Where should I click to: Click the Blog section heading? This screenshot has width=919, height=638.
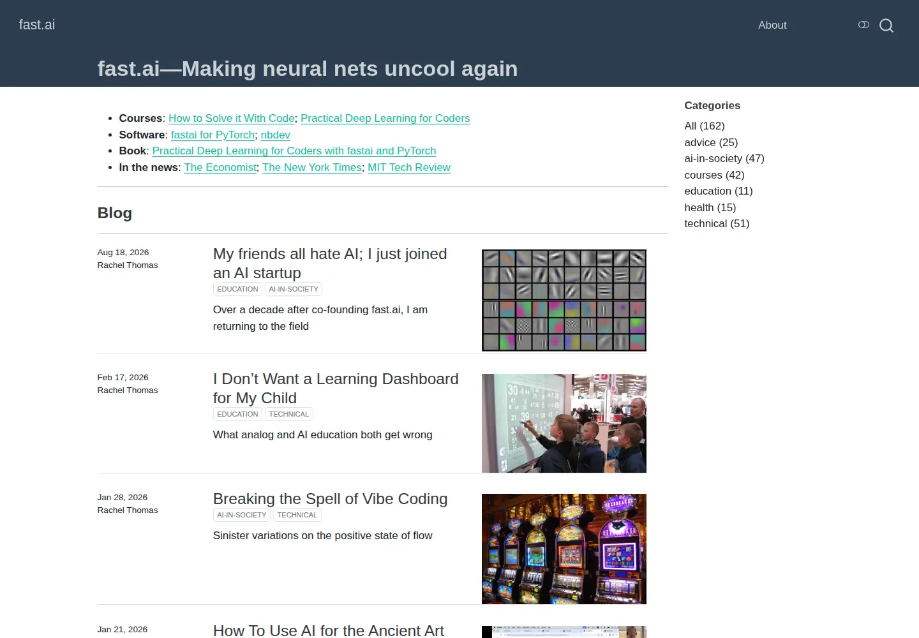[115, 213]
